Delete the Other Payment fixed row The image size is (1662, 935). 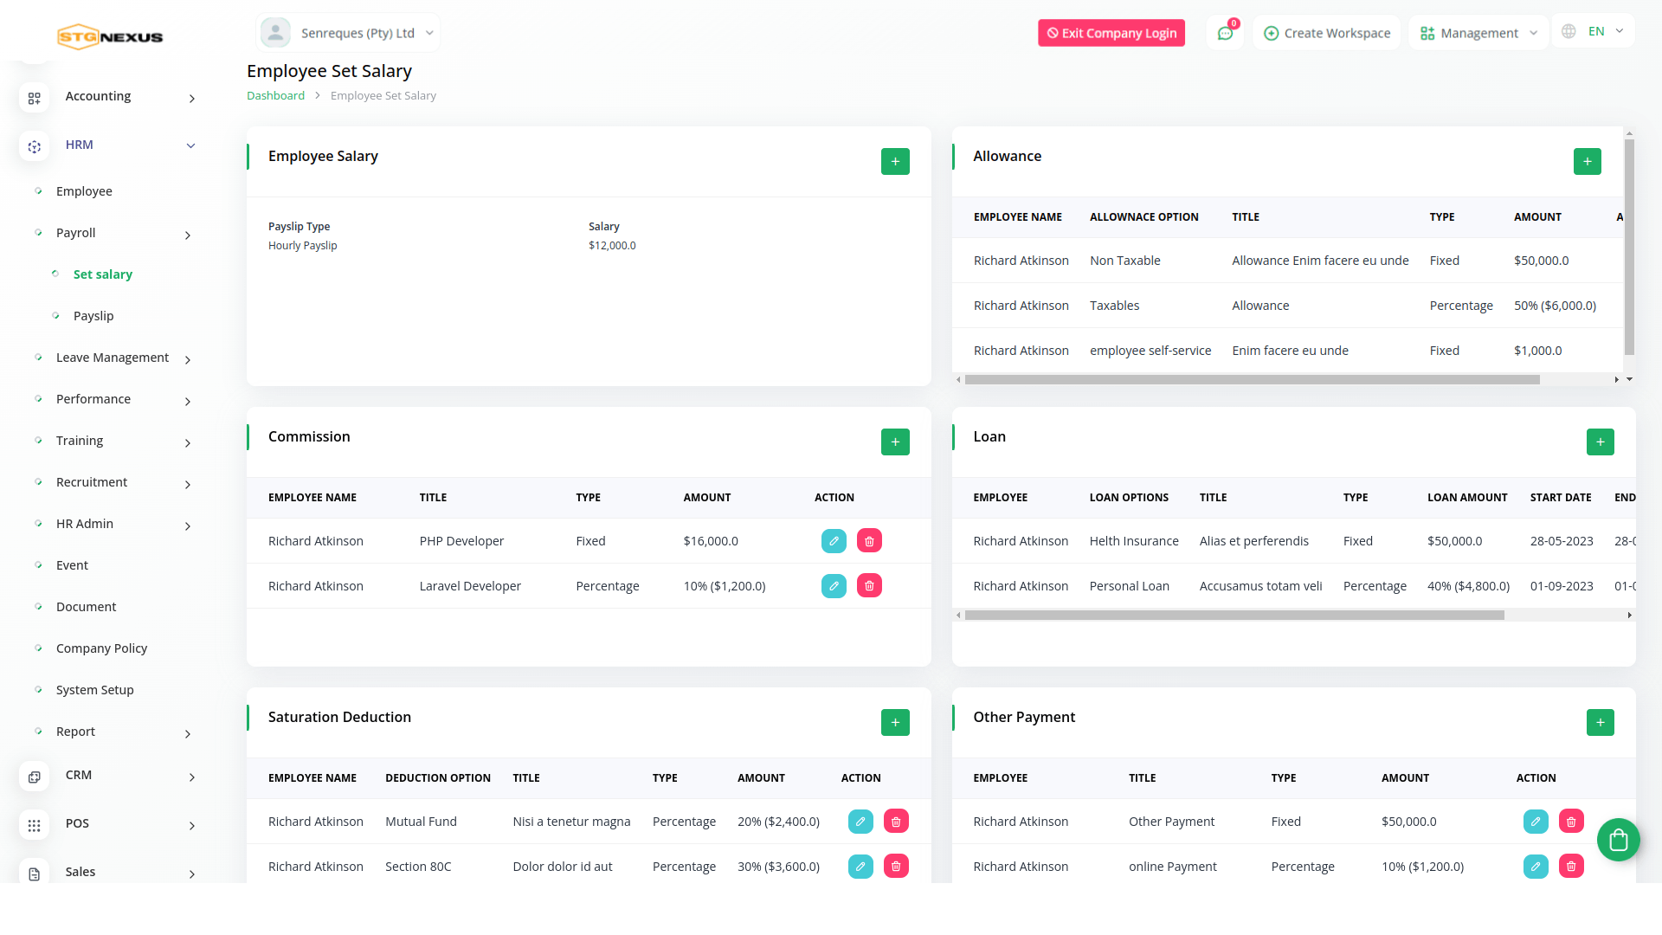[x=1571, y=822]
